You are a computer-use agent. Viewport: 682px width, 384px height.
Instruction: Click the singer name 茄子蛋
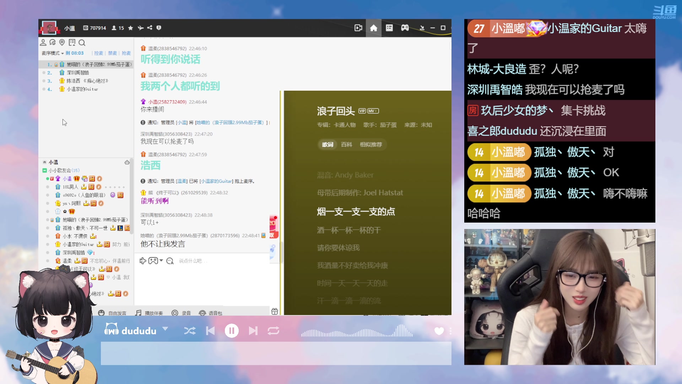[388, 125]
